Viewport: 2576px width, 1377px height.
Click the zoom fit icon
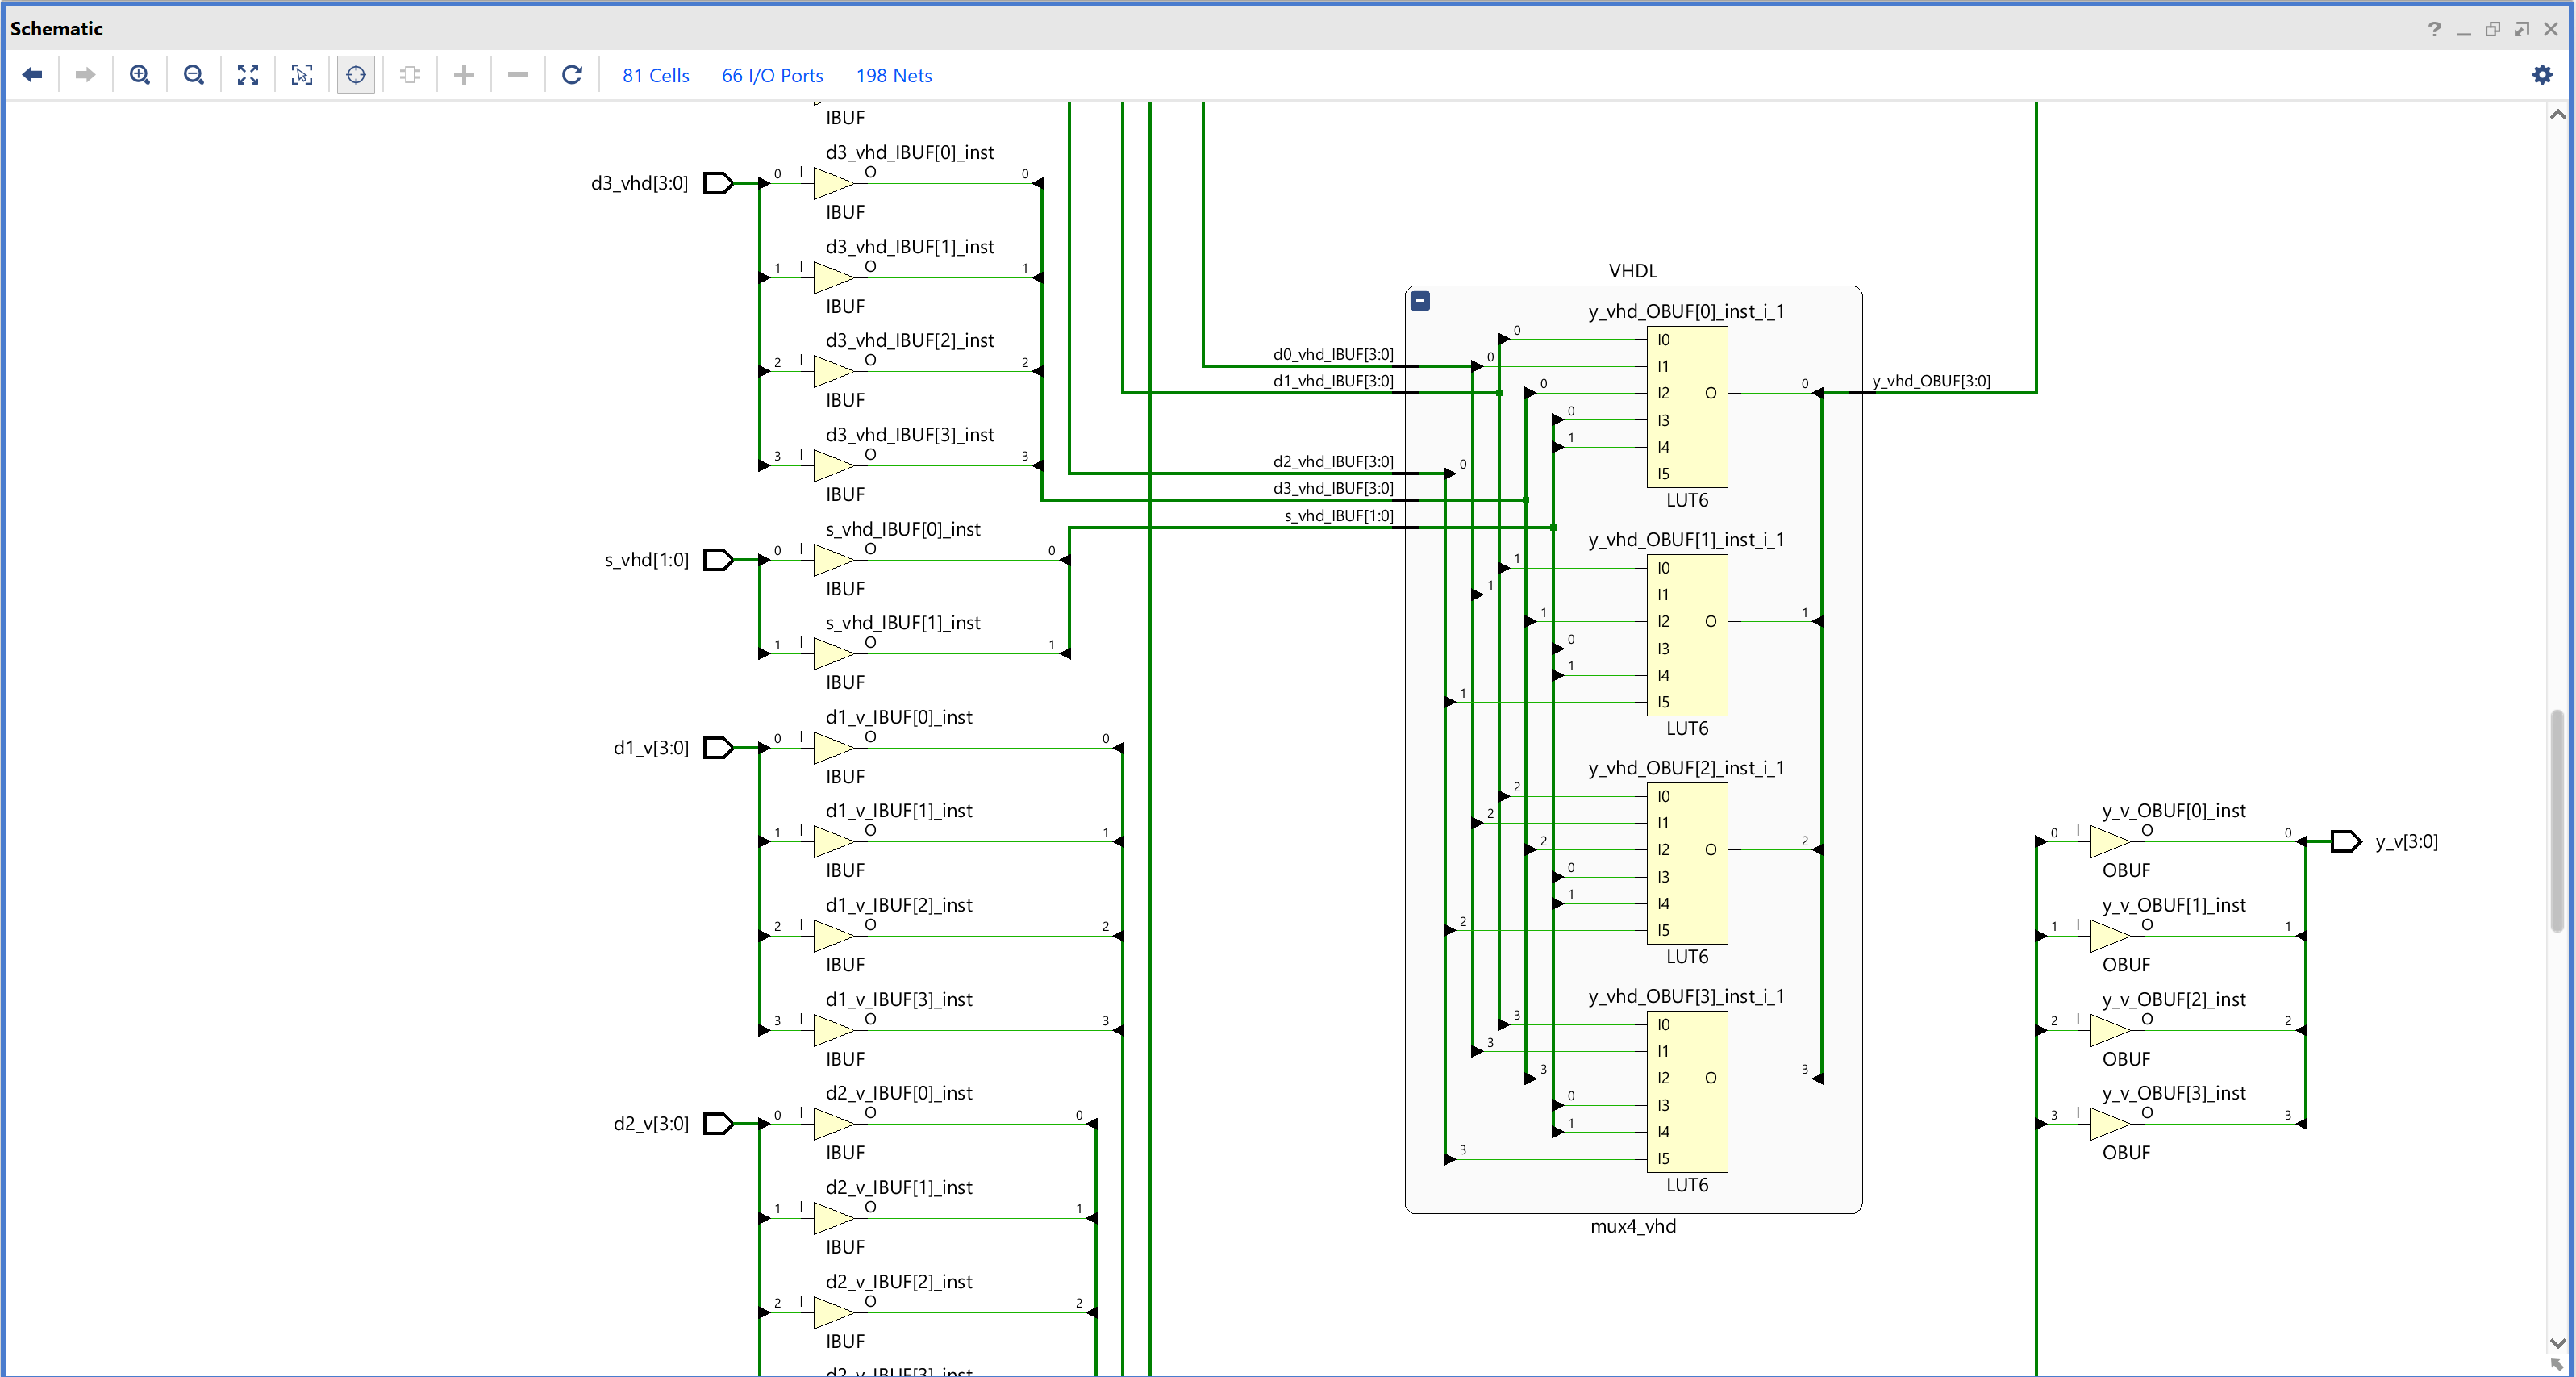pos(248,75)
